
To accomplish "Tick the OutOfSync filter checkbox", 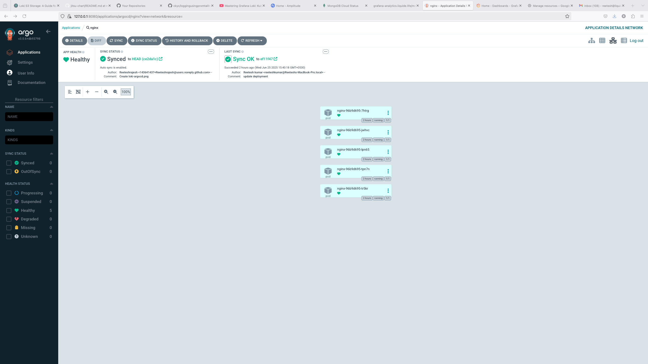I will tap(9, 172).
